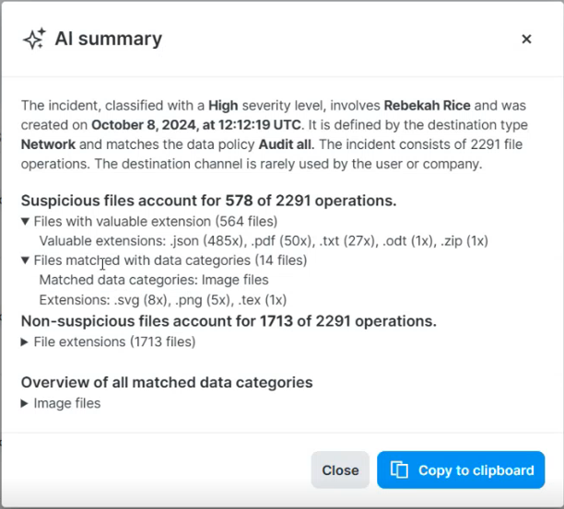
Task: Click the Copy to clipboard button text
Action: pos(476,470)
